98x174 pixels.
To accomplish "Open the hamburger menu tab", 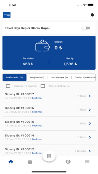I will coord(87,162).
